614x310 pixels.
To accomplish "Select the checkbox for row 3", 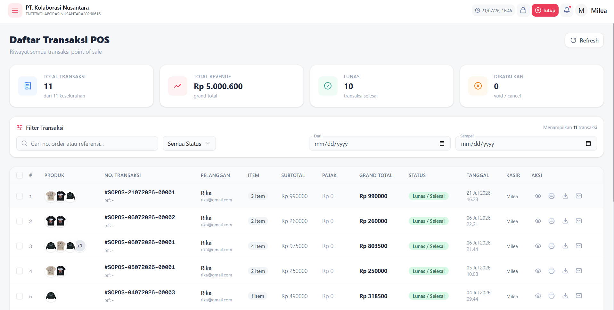I will click(20, 246).
